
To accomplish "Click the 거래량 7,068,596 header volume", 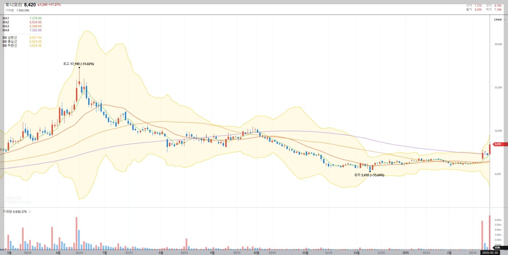I will pyautogui.click(x=17, y=10).
